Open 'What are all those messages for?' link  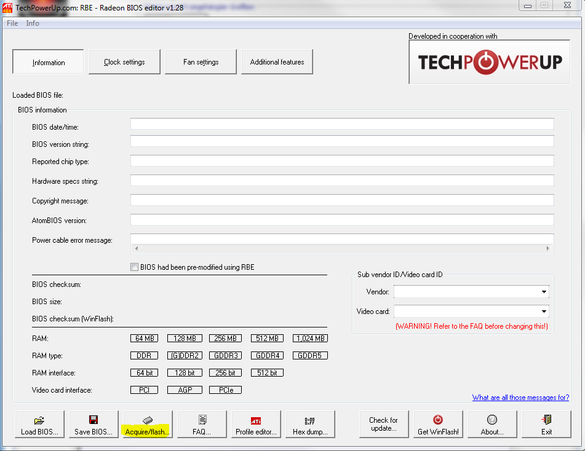(520, 398)
